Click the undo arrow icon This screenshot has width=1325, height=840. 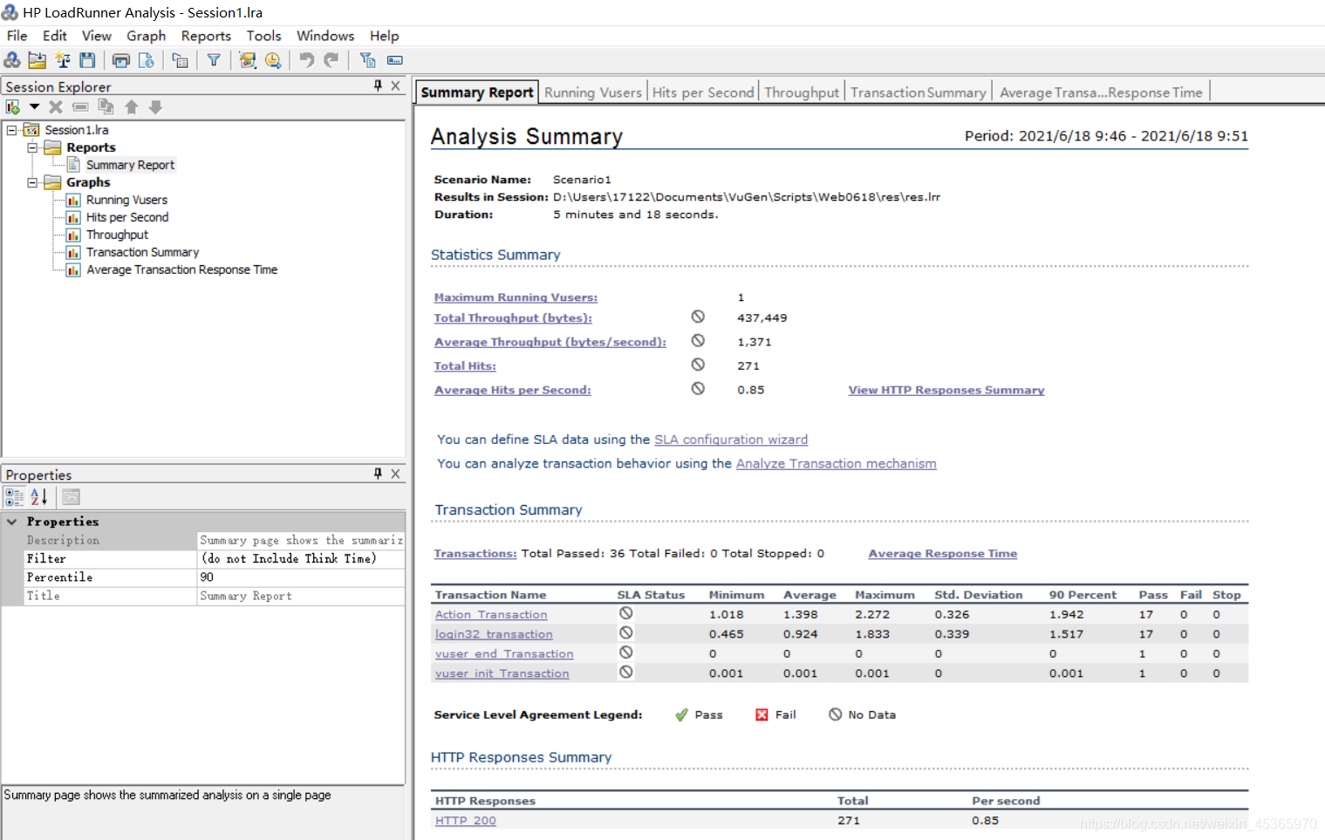pos(306,60)
